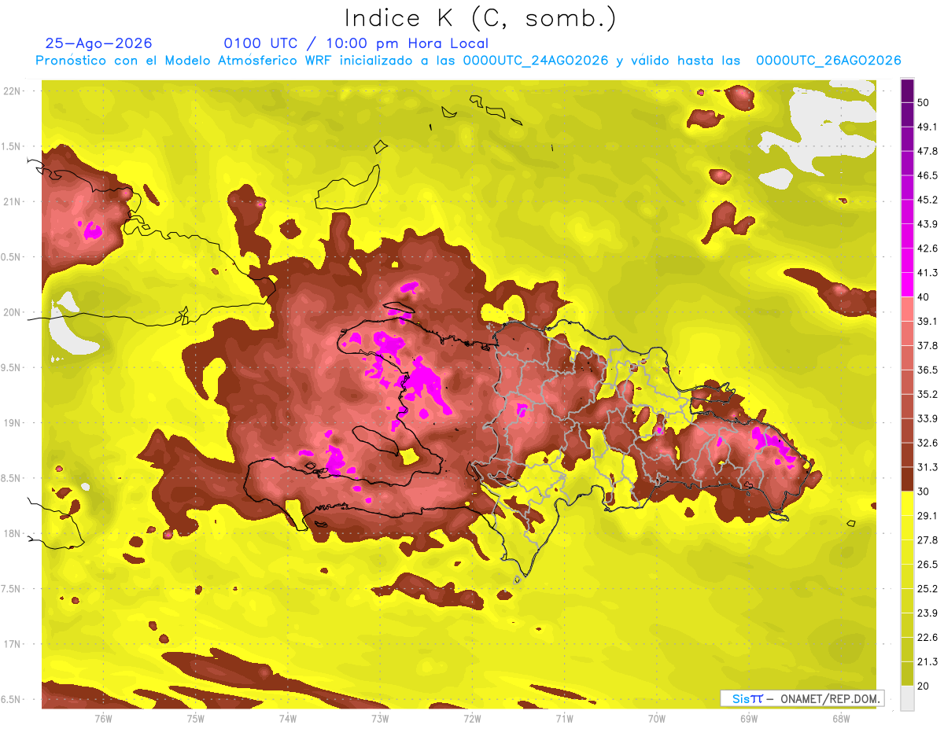944x729 pixels.
Task: Click the "20" colorbar value
Action: point(923,687)
